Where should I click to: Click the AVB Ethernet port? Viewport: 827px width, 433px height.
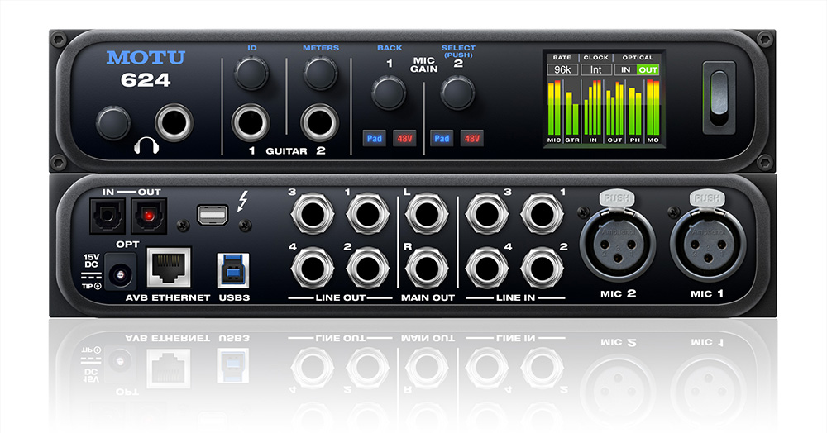click(169, 268)
